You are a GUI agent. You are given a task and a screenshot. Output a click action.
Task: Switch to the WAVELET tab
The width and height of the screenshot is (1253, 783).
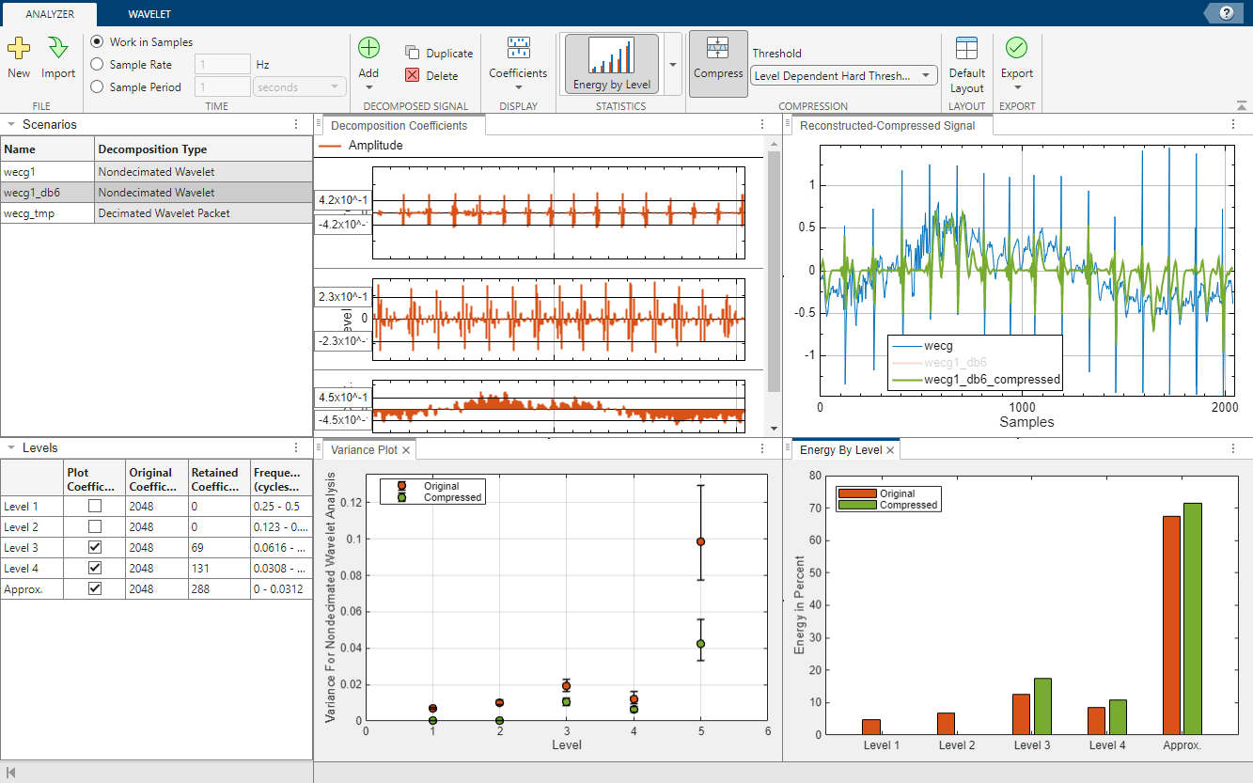[150, 13]
